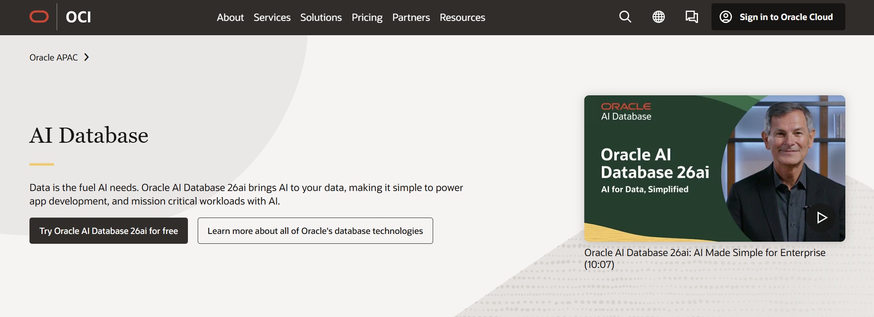
Task: Open the Solutions menu
Action: pyautogui.click(x=321, y=18)
